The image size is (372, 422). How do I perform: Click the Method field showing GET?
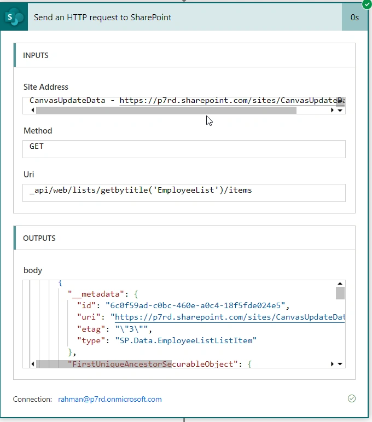184,149
